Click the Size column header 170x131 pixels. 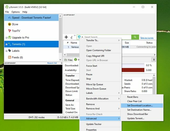(x=127, y=43)
